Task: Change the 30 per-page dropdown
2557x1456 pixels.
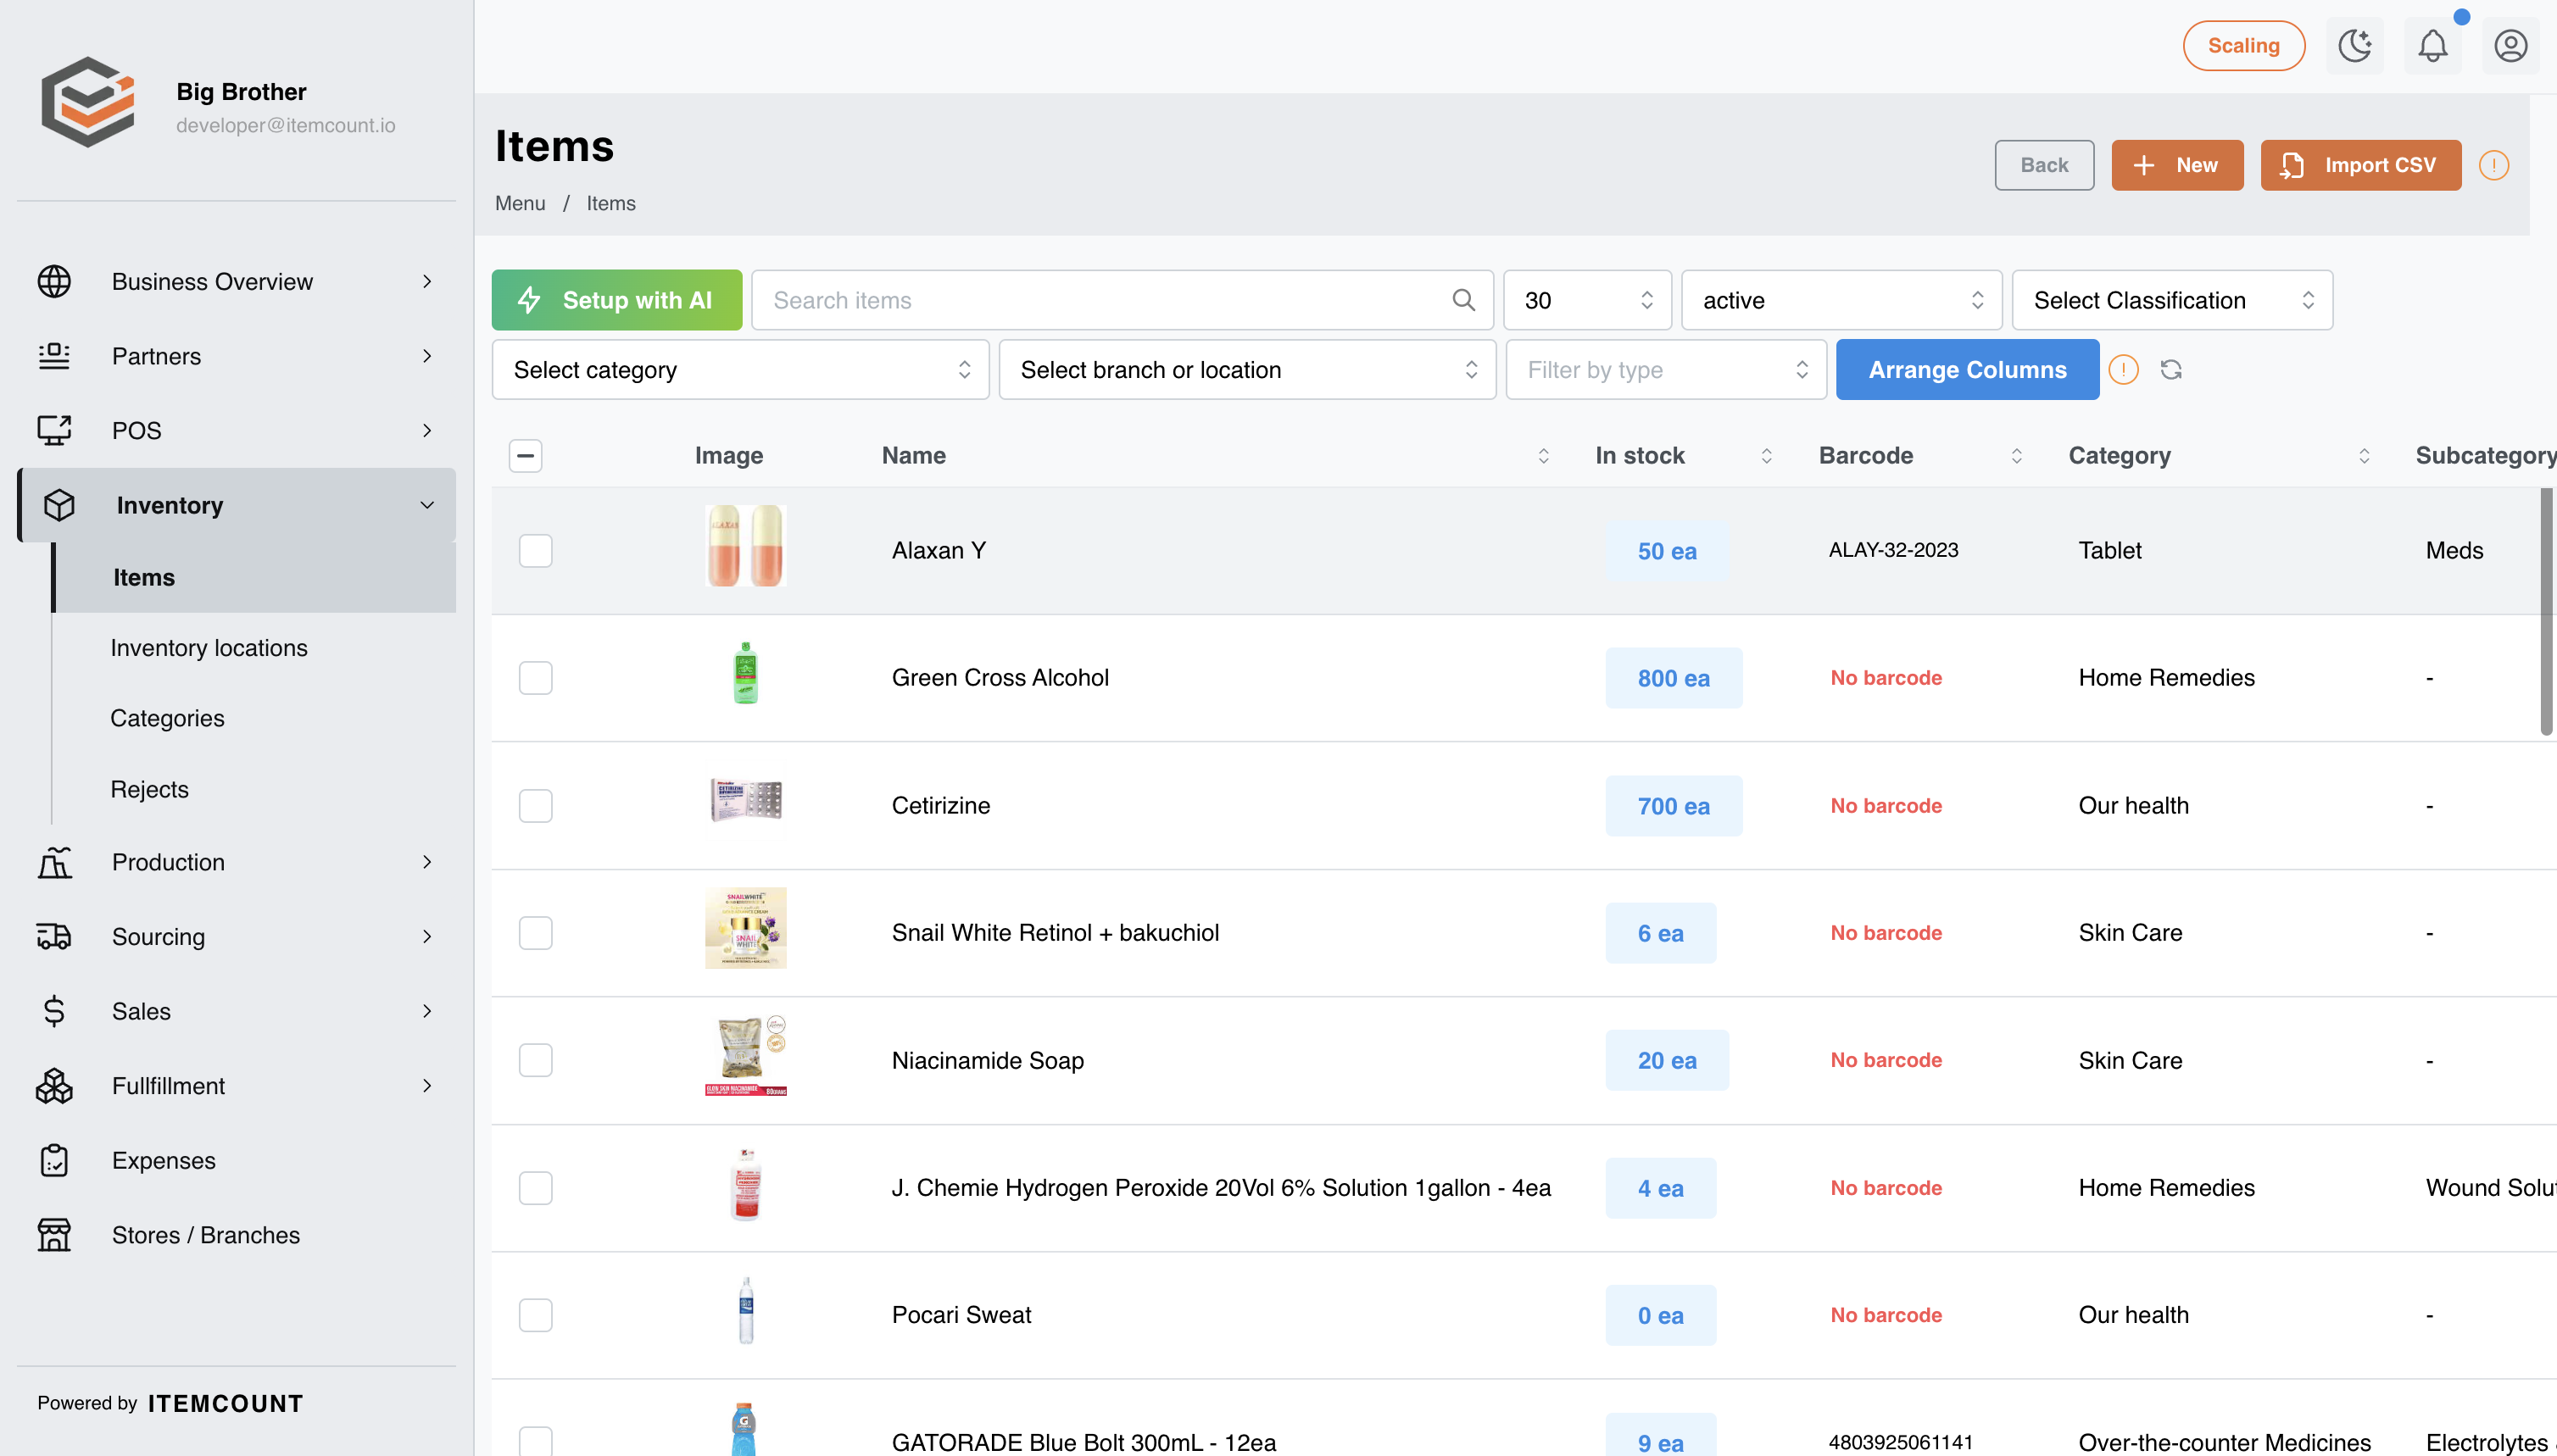Action: point(1586,300)
